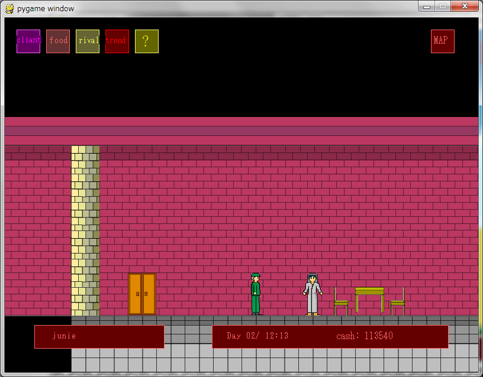Click the yellow table
The height and width of the screenshot is (377, 483).
[x=369, y=300]
